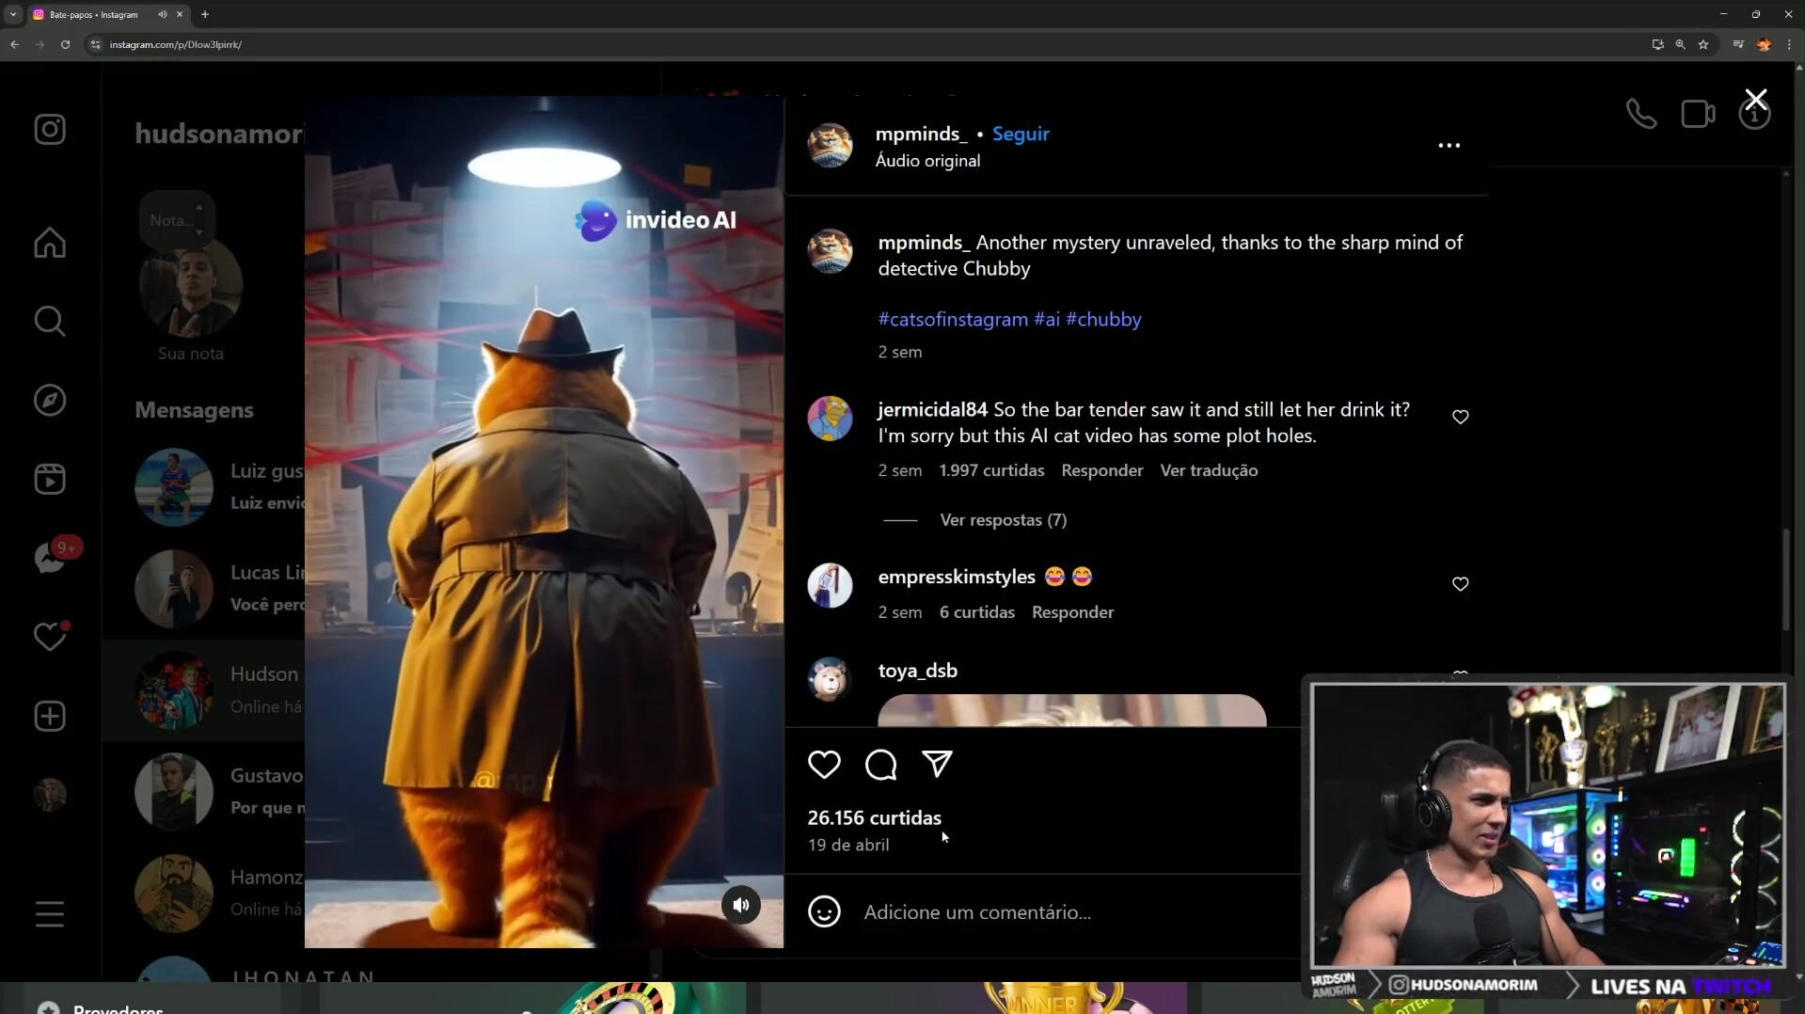The image size is (1805, 1014).
Task: Share the post with the paper plane icon
Action: (x=938, y=764)
